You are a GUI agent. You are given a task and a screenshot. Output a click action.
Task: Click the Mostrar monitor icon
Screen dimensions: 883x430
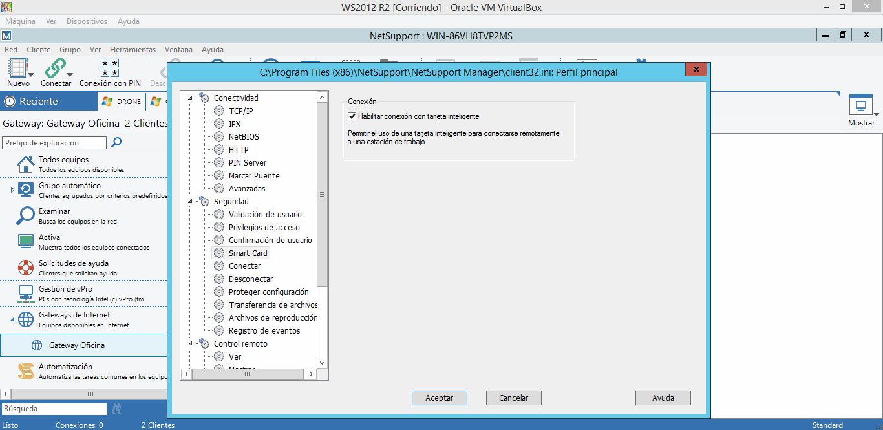click(860, 105)
